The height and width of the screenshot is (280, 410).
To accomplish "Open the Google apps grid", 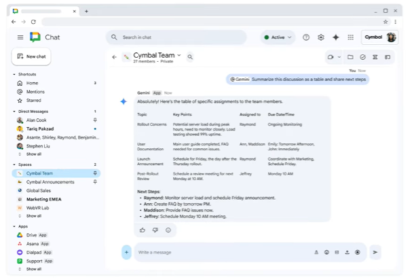I will click(351, 37).
